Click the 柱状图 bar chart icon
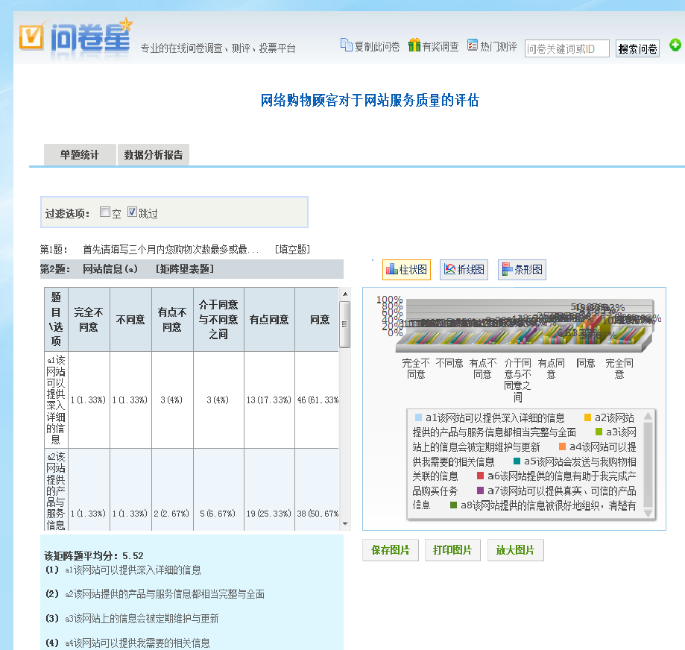 click(x=392, y=269)
